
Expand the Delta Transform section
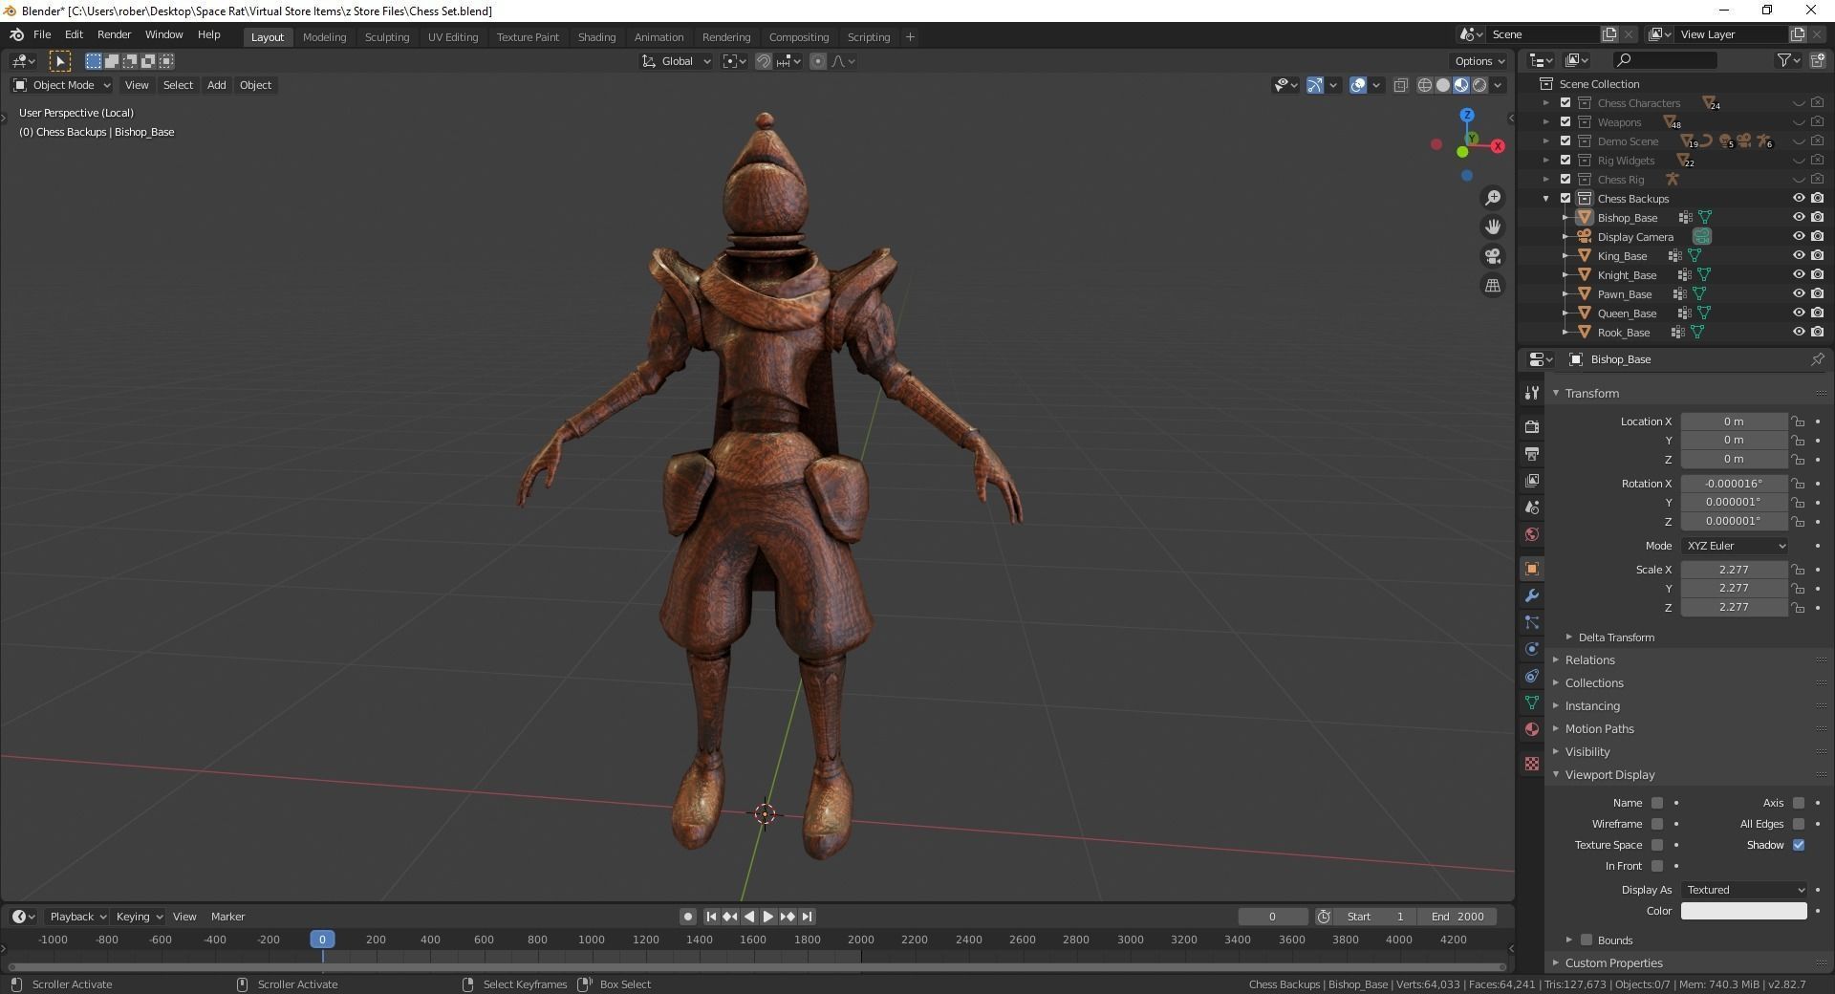tap(1616, 637)
